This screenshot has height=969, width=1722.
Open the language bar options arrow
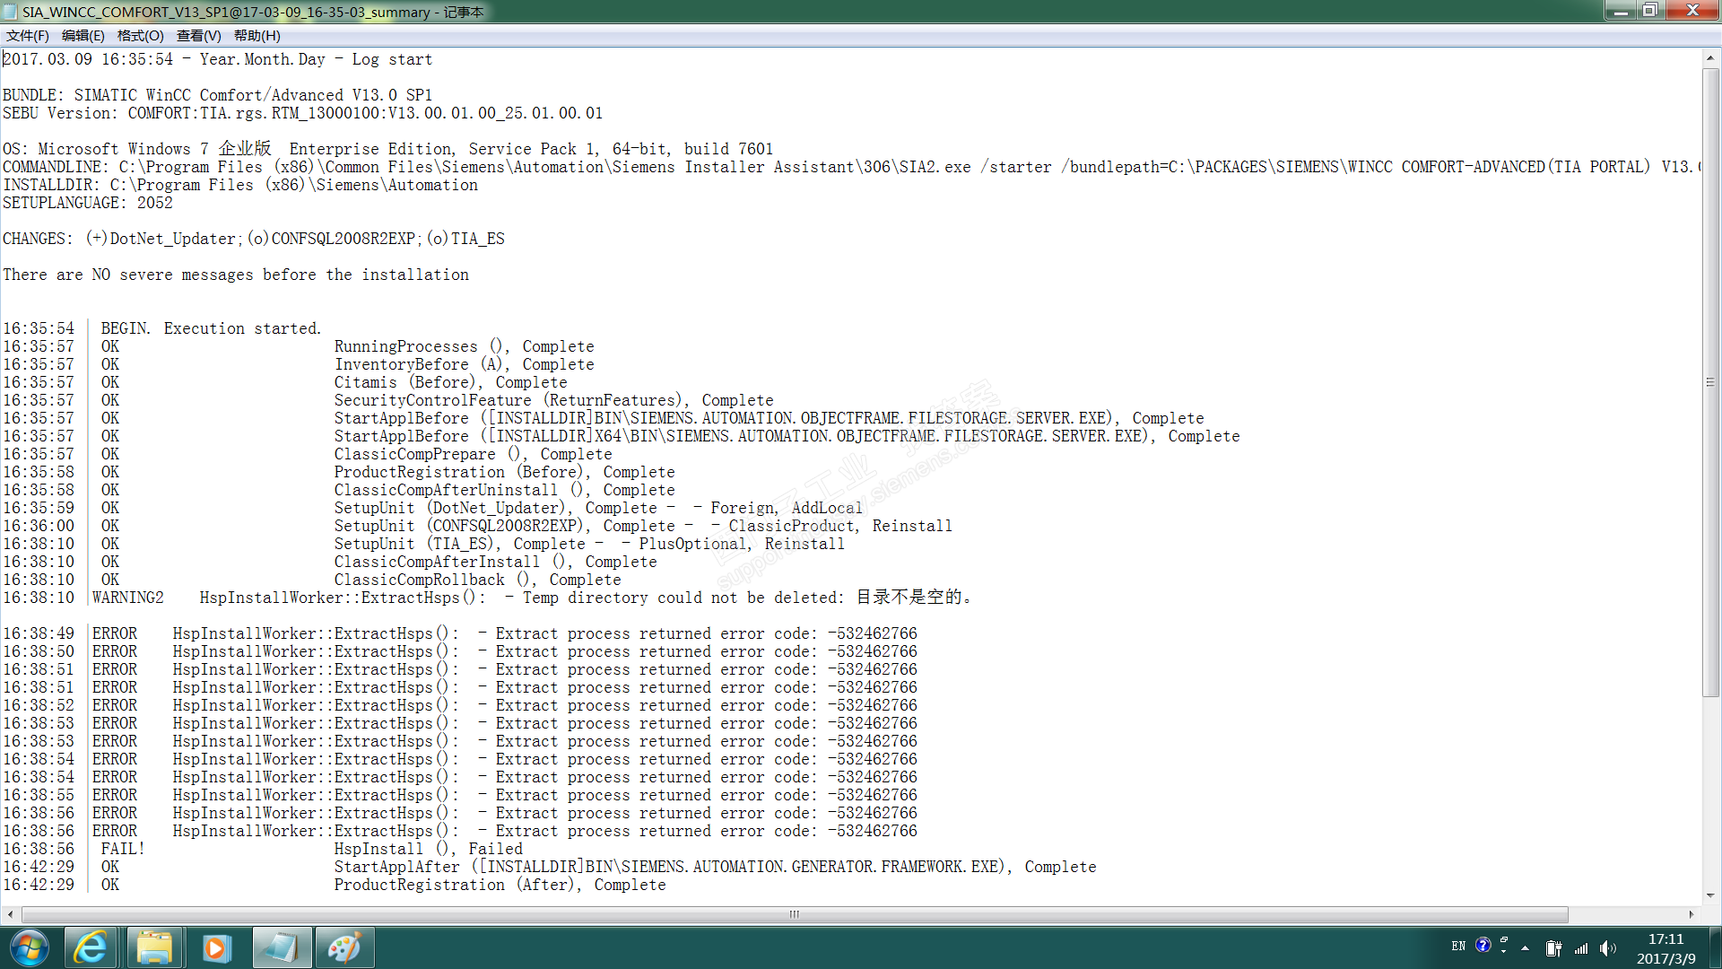(x=1504, y=949)
